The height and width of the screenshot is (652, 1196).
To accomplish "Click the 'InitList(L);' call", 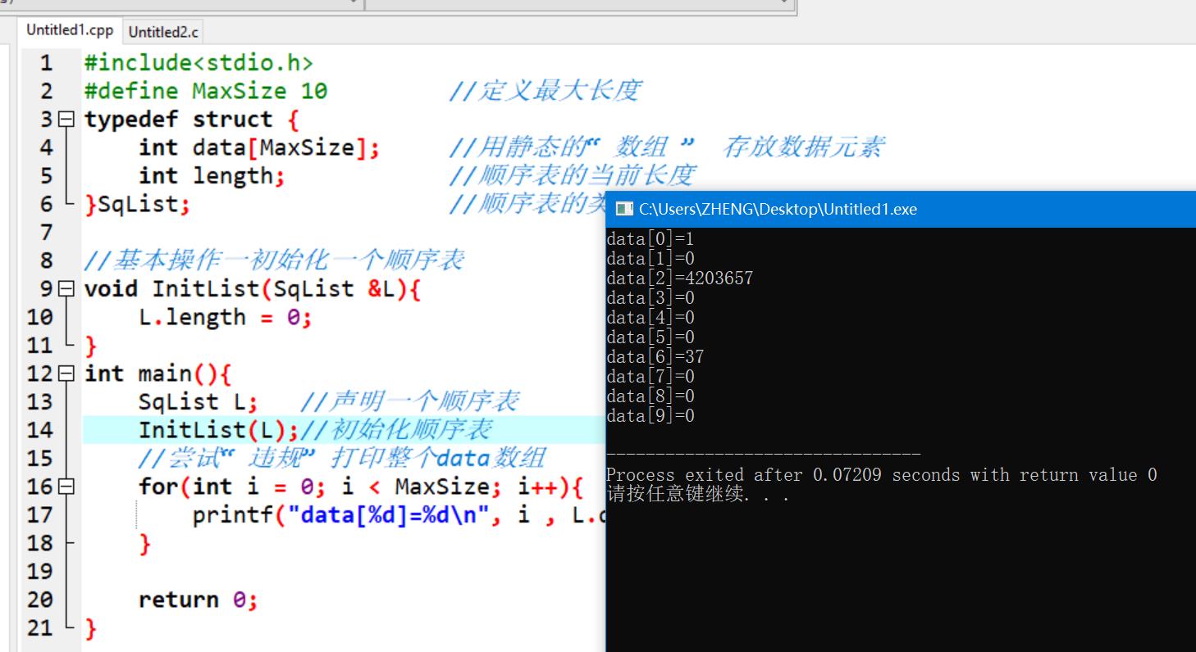I will 219,431.
